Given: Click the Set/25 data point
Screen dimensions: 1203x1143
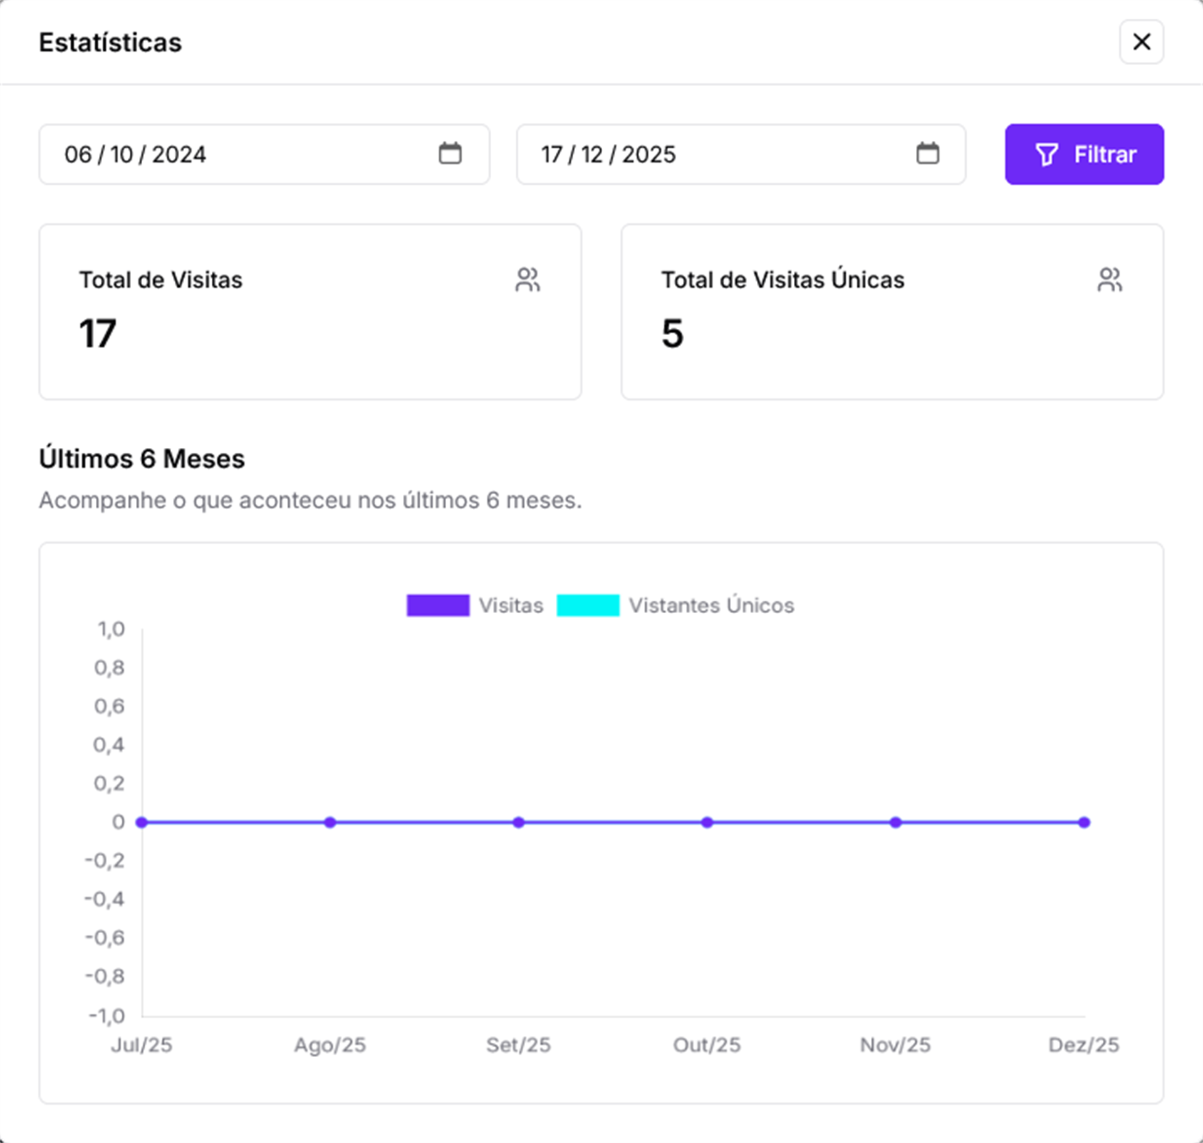Looking at the screenshot, I should tap(518, 822).
